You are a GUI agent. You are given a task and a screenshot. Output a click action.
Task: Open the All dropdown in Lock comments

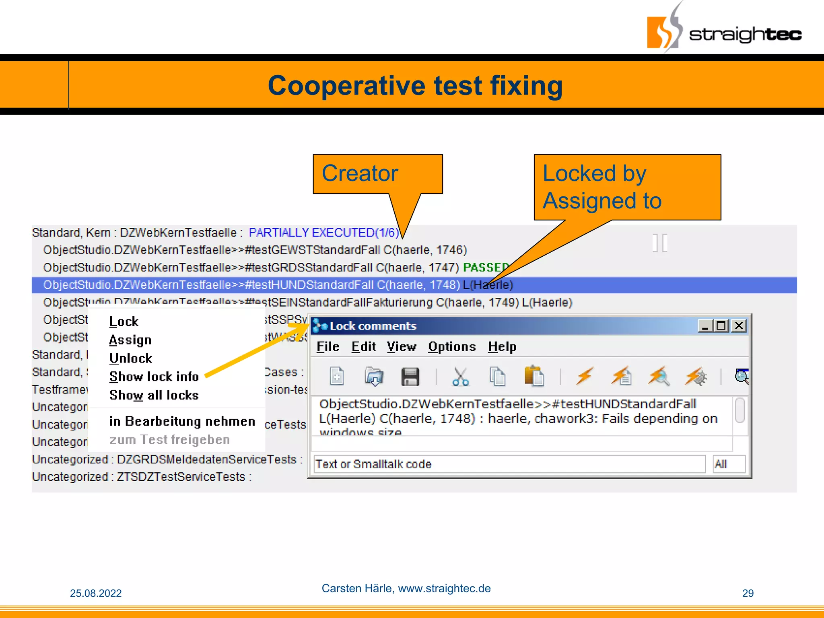pos(729,464)
